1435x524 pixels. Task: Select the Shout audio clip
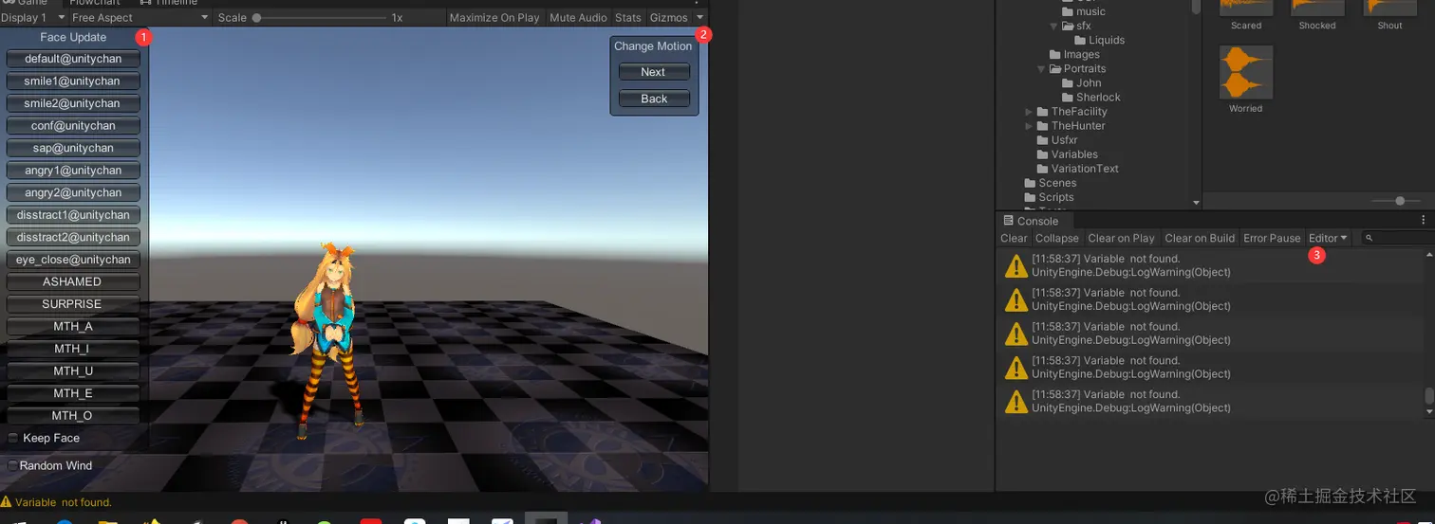1389,16
